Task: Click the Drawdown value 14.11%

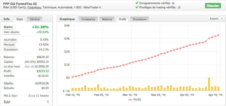Action: [x=44, y=49]
